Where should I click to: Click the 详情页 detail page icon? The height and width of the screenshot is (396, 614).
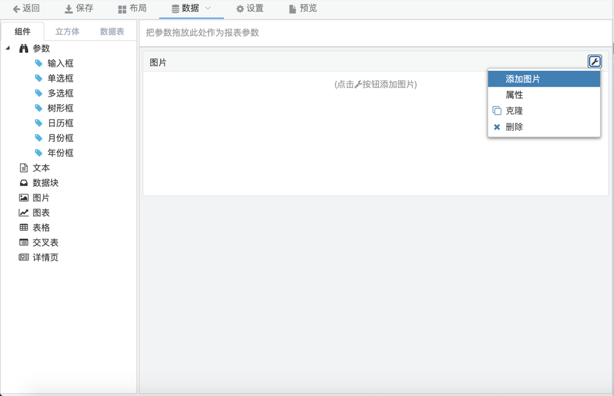pyautogui.click(x=24, y=258)
